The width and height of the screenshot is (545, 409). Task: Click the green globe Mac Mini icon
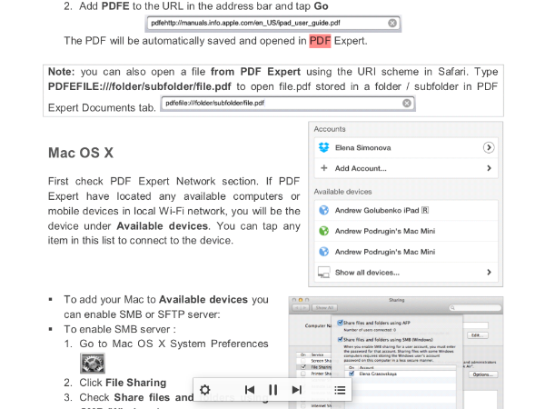point(323,231)
